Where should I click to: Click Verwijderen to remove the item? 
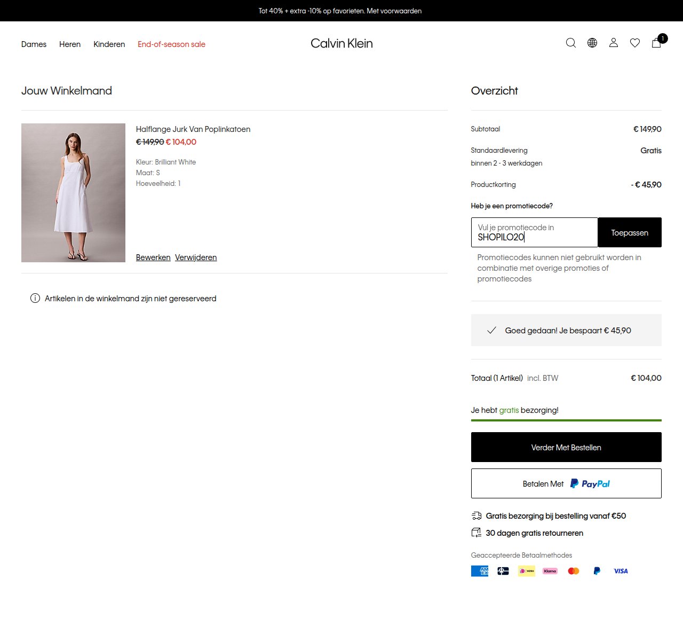196,257
